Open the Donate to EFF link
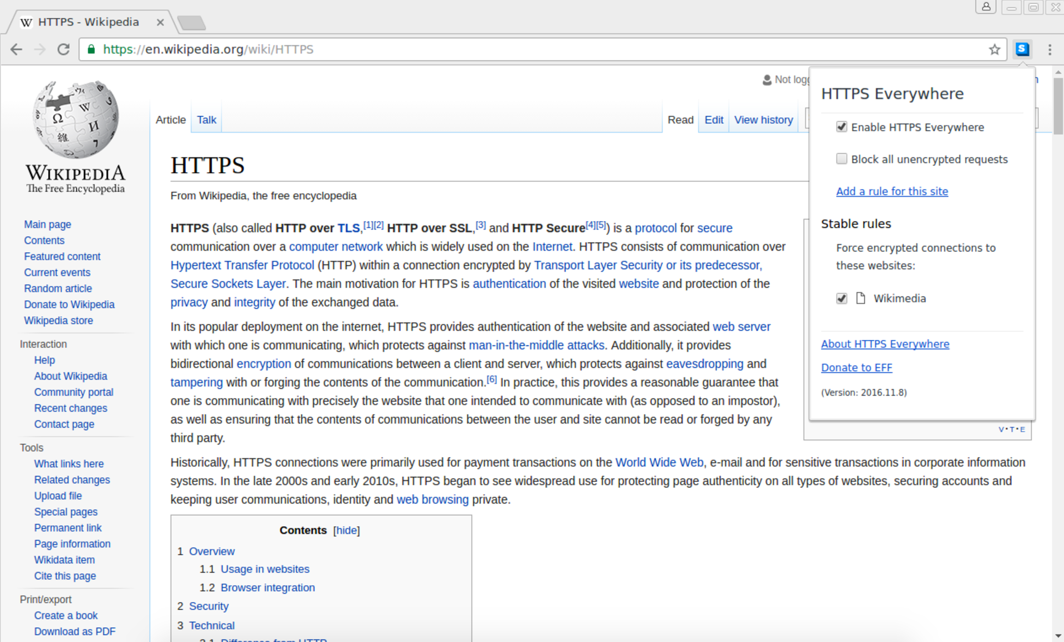 (x=856, y=368)
